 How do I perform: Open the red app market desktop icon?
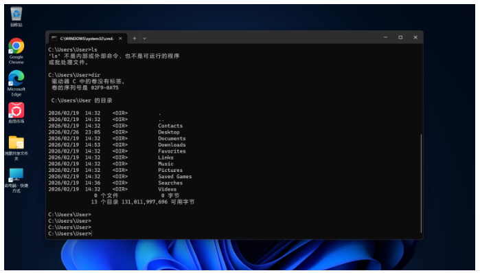16,113
